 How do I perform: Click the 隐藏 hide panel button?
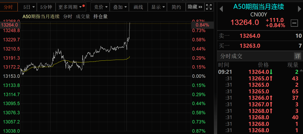coord(195,7)
